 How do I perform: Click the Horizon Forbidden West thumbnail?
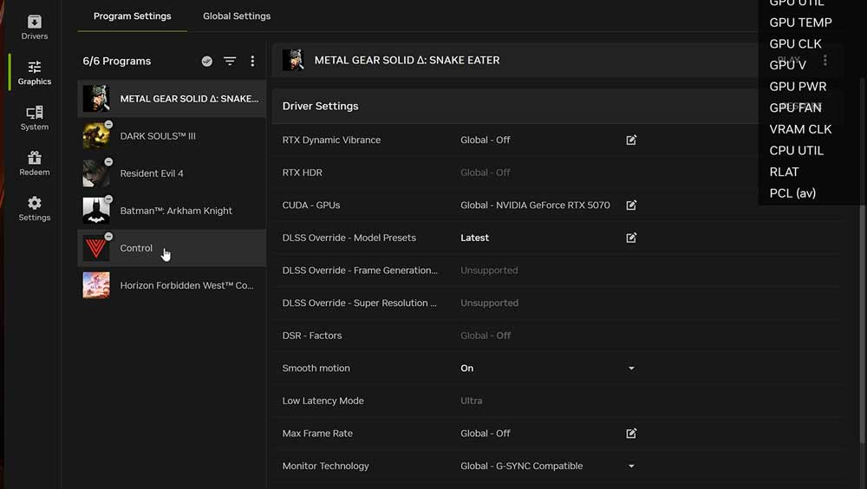pyautogui.click(x=96, y=285)
